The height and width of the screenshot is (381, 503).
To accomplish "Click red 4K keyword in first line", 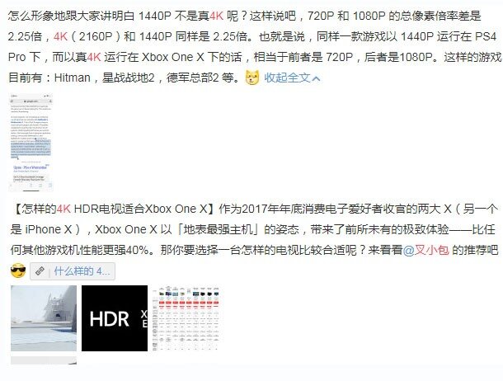I will (x=216, y=16).
